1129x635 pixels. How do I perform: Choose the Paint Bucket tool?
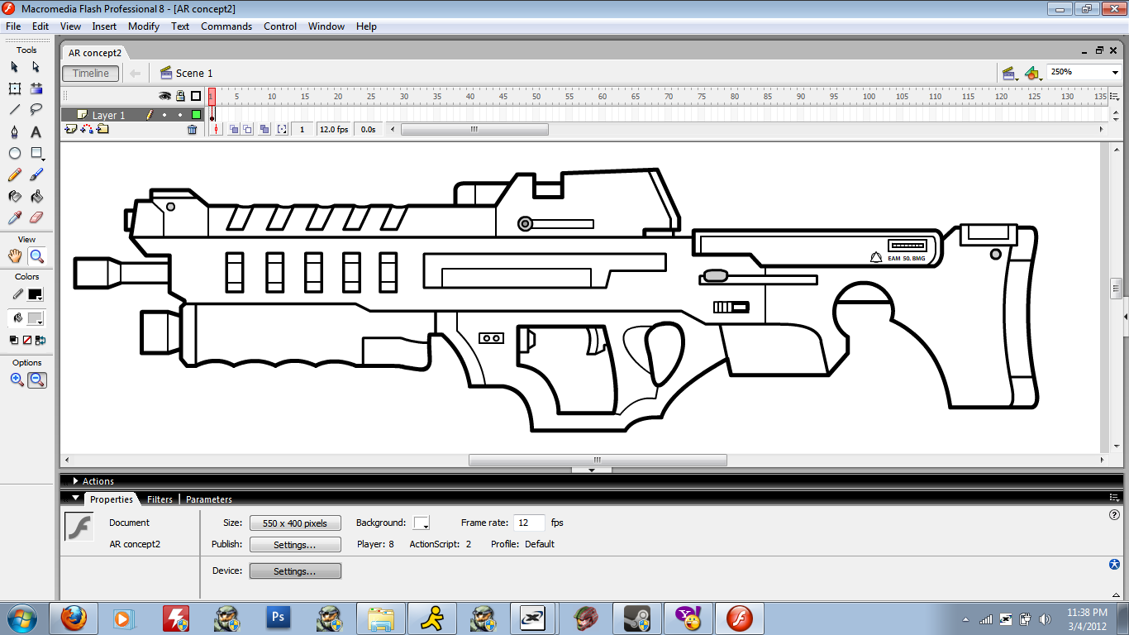click(36, 197)
